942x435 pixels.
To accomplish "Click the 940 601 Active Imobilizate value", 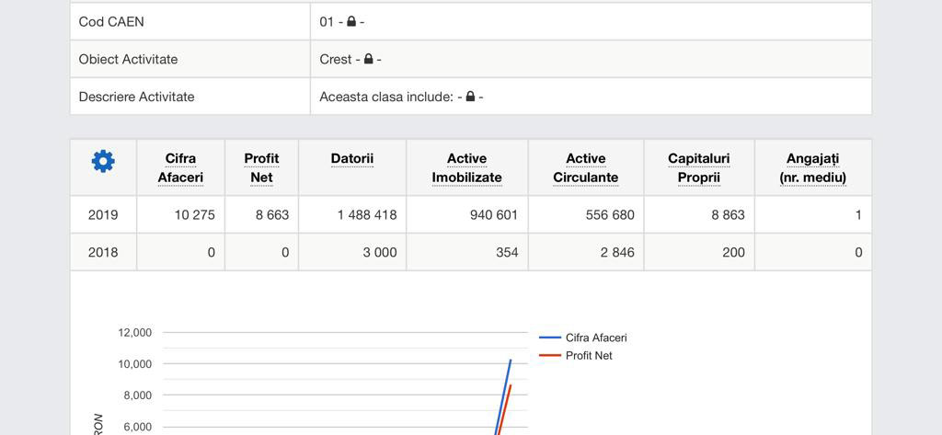I will (488, 214).
